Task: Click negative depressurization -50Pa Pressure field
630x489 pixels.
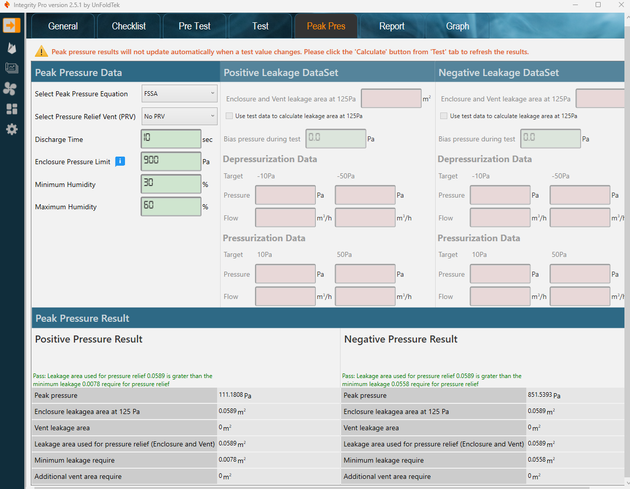Action: (x=580, y=195)
